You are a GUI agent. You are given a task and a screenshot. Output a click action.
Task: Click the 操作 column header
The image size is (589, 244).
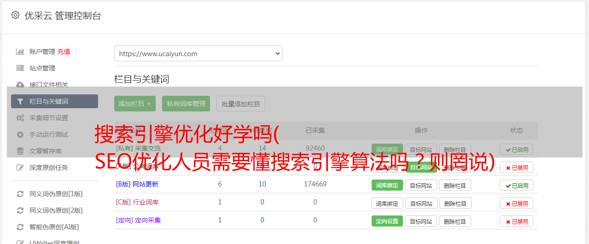421,130
